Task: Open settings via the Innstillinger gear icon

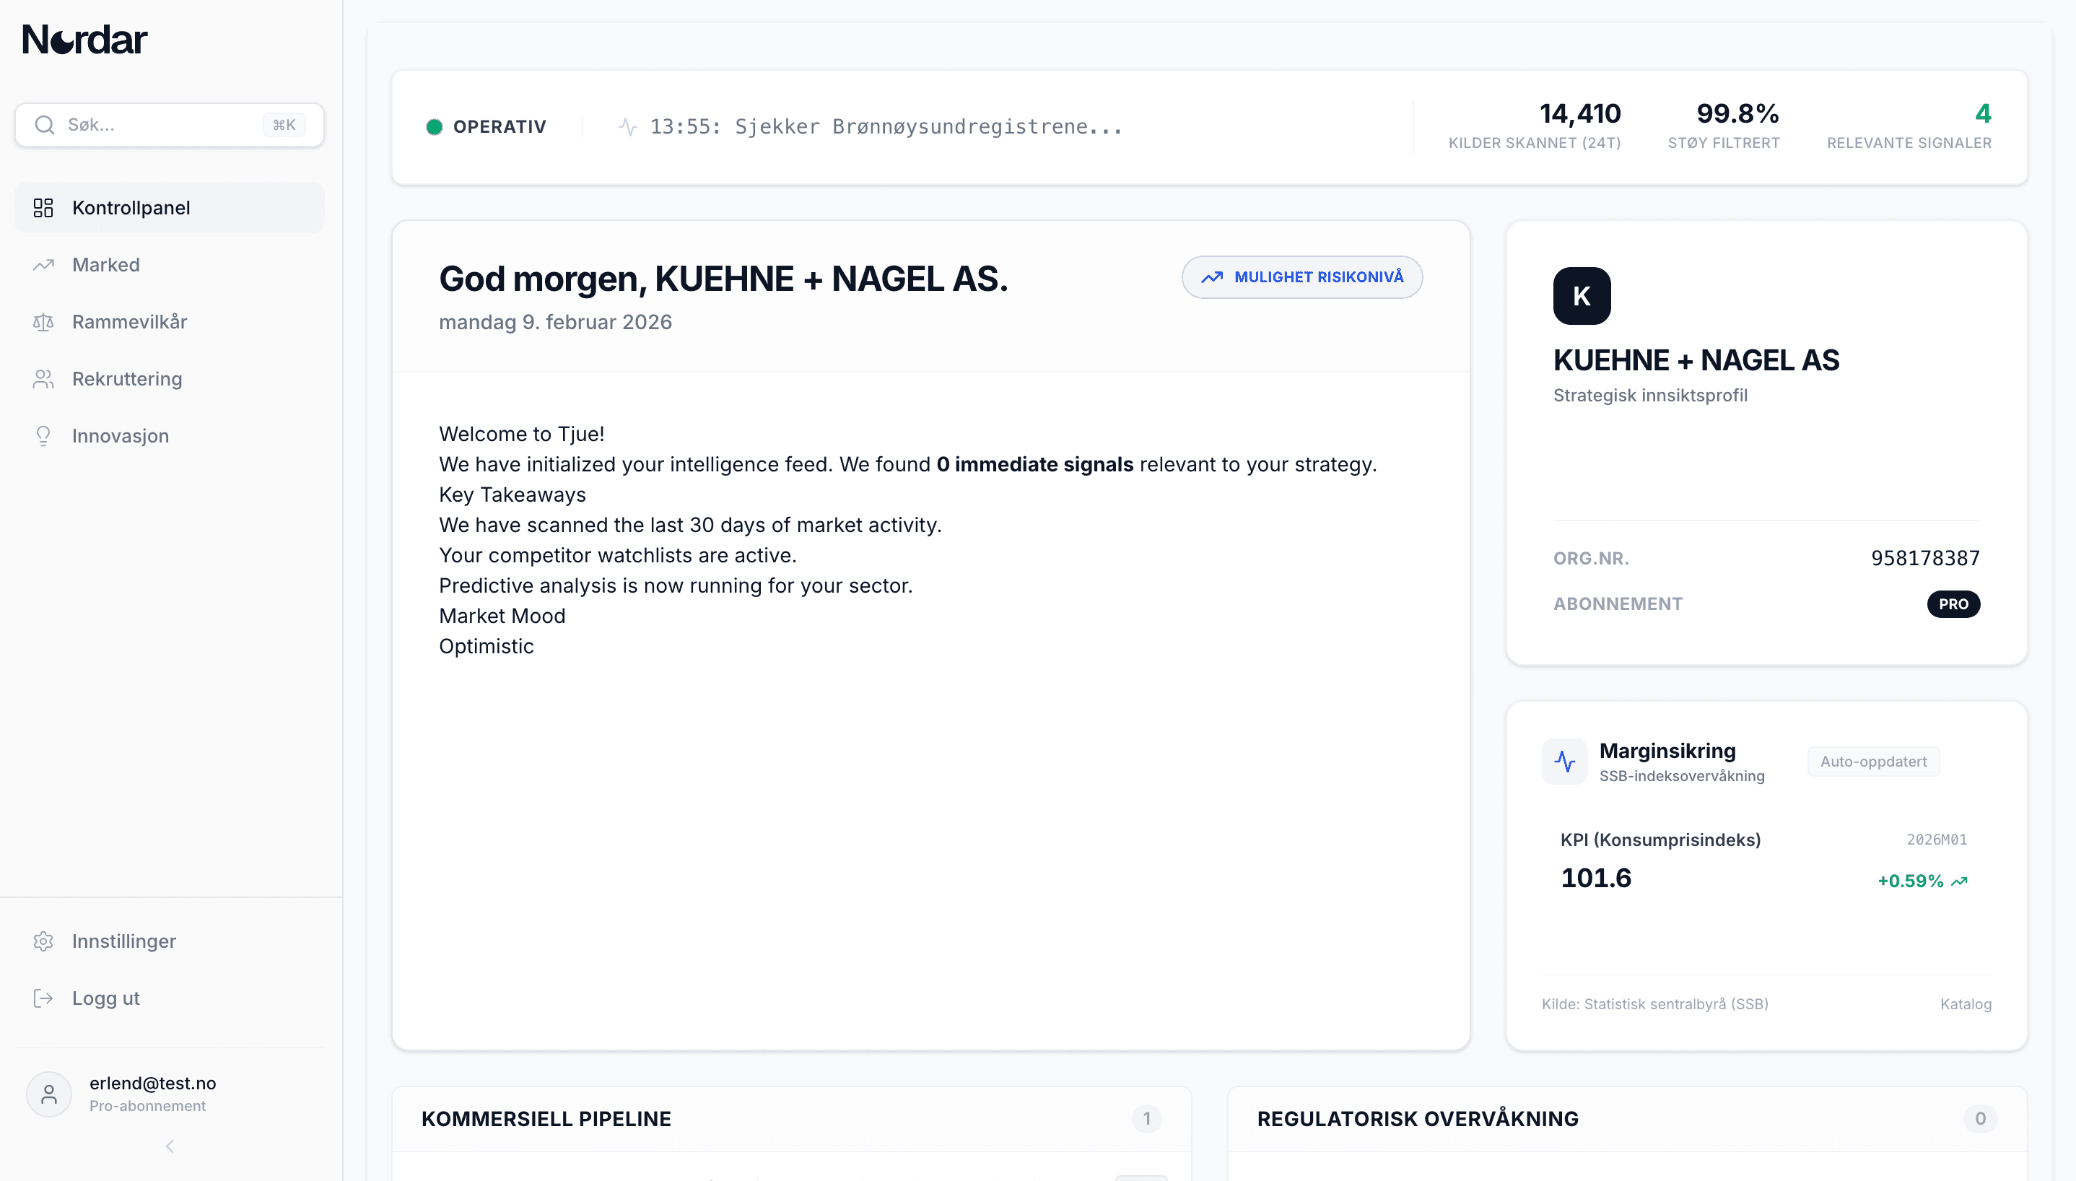Action: pyautogui.click(x=44, y=941)
